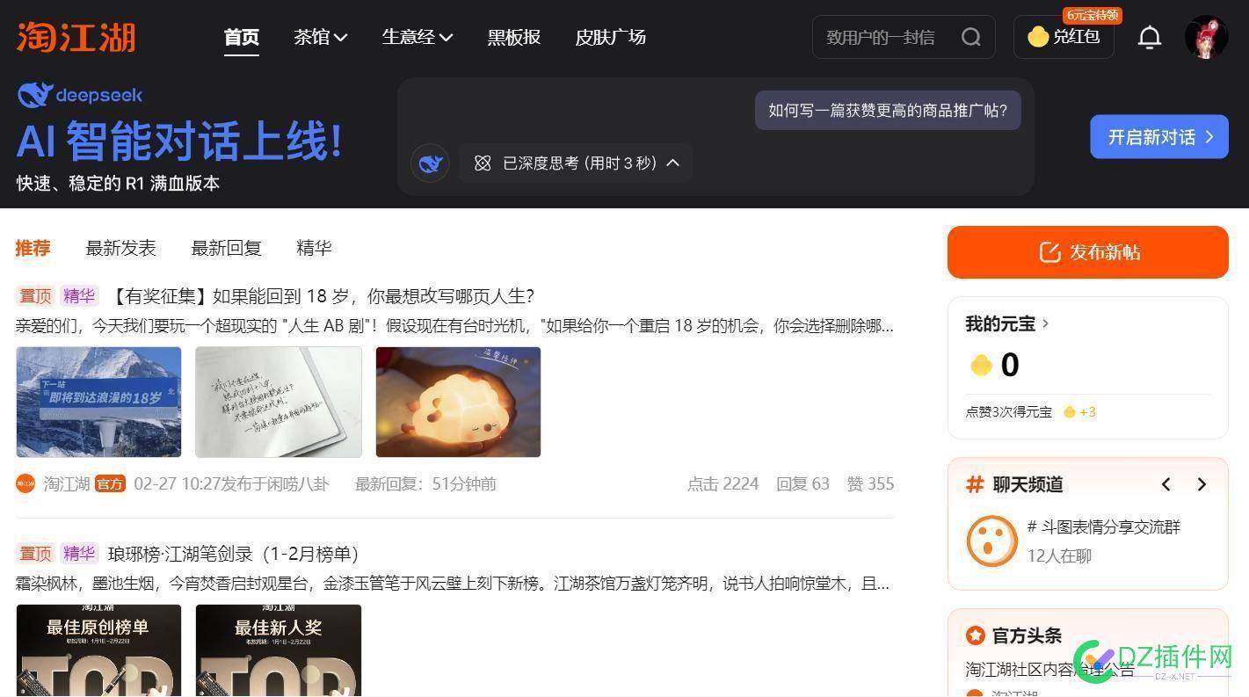Click the surprised-face chat group avatar
This screenshot has width=1249, height=697.
tap(991, 541)
